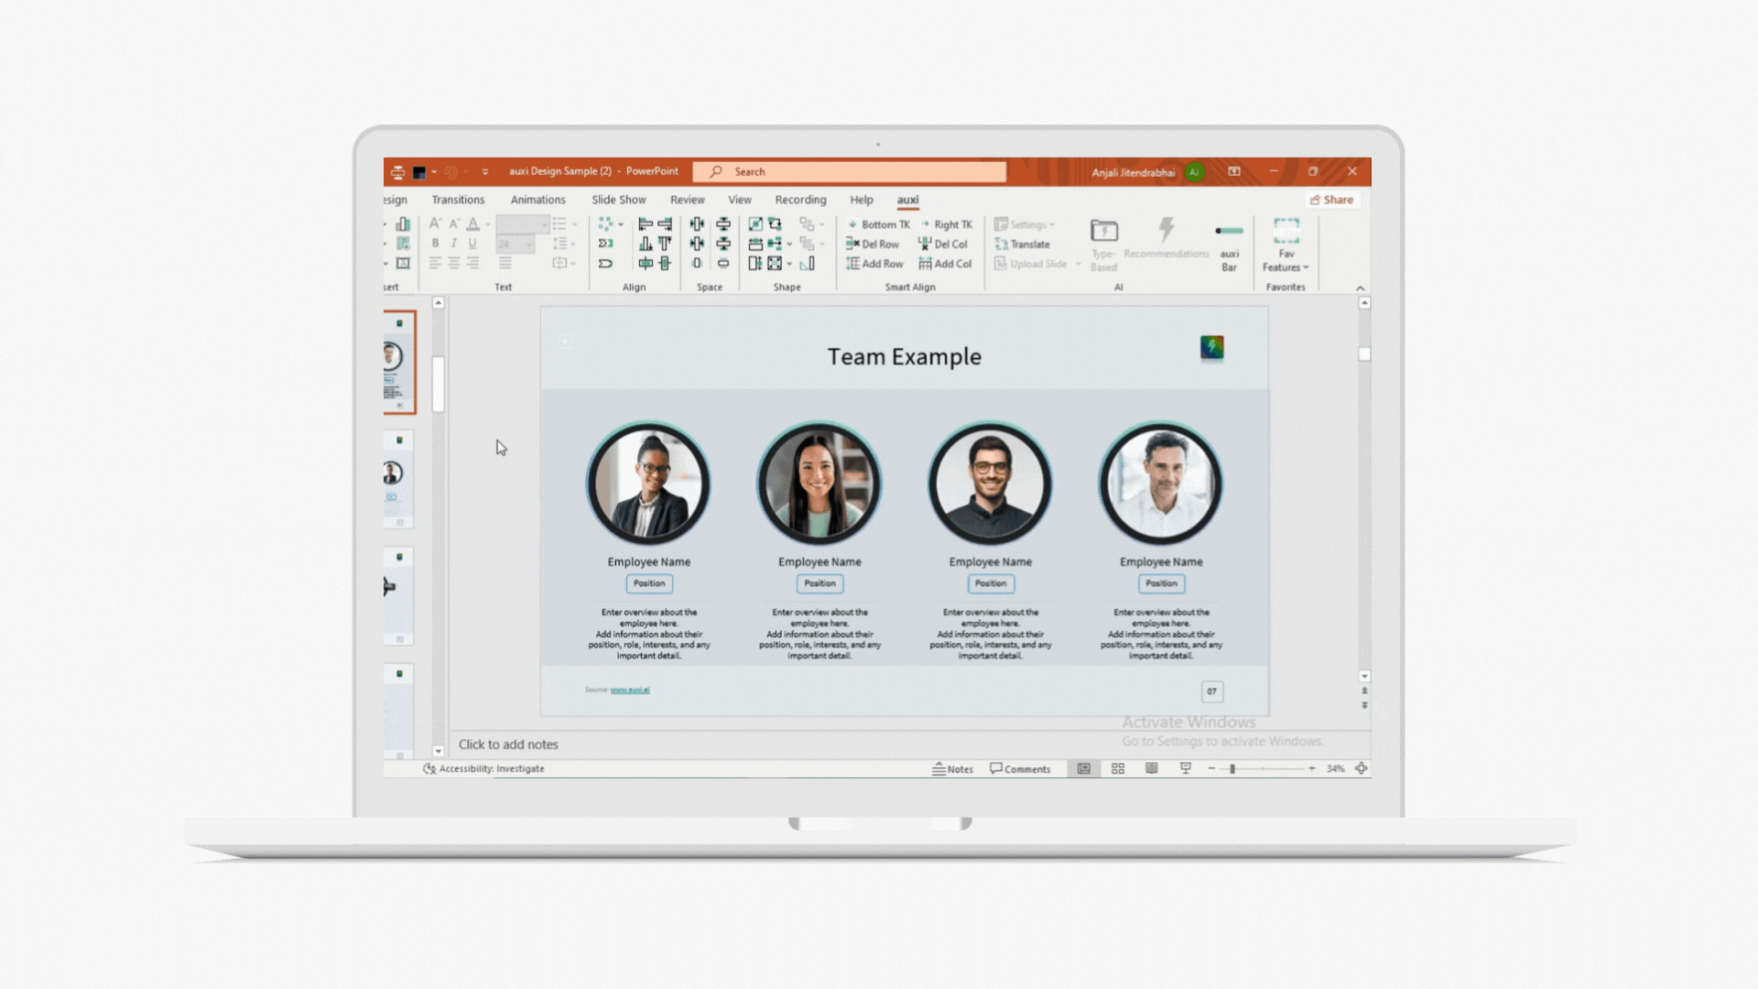Toggle the Comments pane in status bar
1758x989 pixels.
click(x=1020, y=769)
